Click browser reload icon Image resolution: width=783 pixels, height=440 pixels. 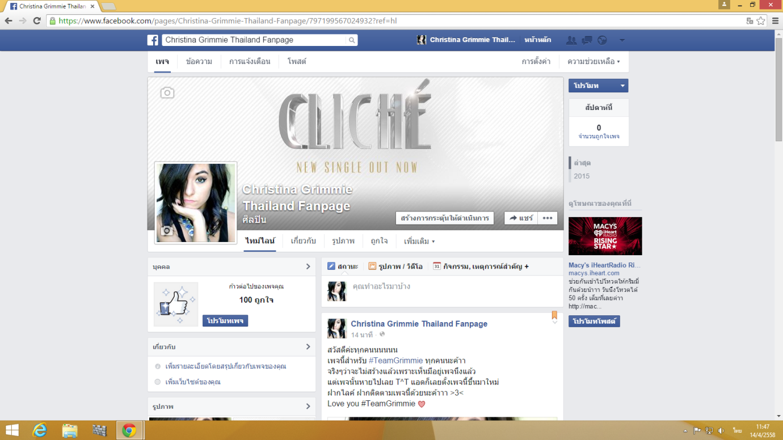point(37,21)
